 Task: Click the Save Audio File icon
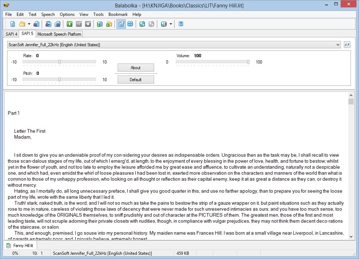48,24
